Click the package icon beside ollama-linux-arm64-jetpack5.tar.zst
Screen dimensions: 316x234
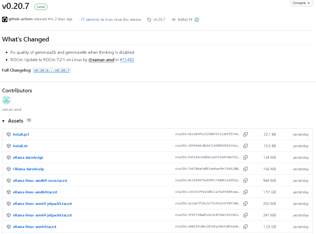(x=9, y=204)
